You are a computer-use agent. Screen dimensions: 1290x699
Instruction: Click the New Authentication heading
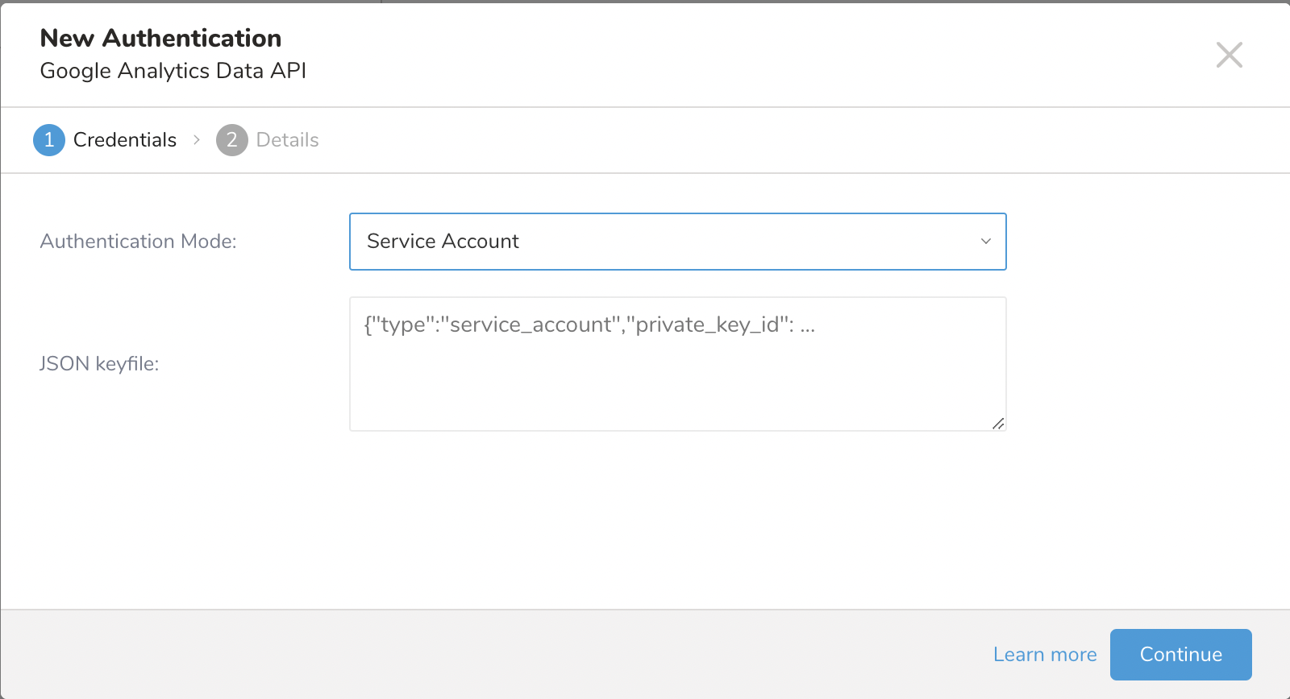(x=160, y=38)
